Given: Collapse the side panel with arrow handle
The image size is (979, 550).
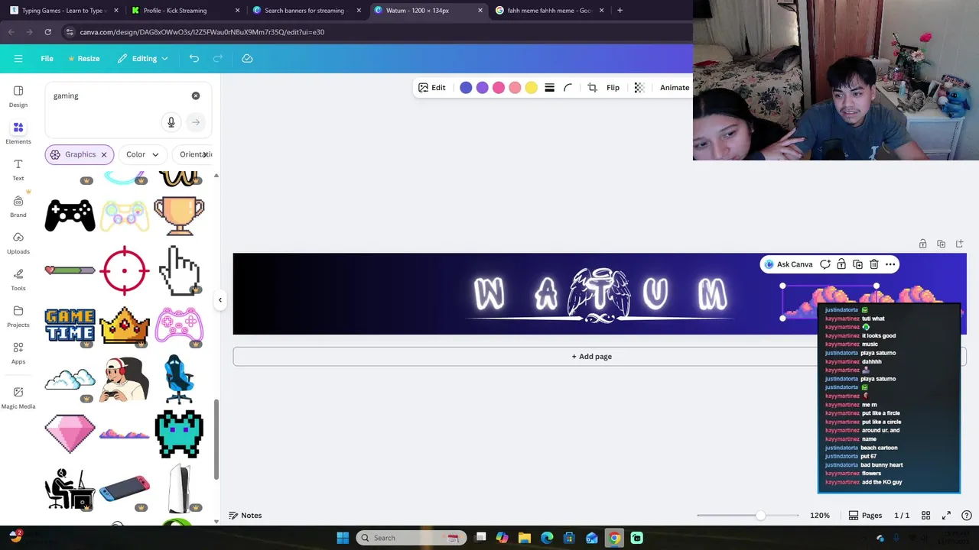Looking at the screenshot, I should [x=220, y=299].
